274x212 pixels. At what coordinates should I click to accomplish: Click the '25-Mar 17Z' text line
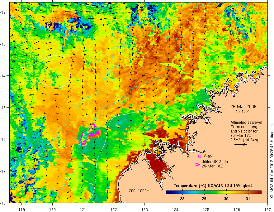[241, 136]
